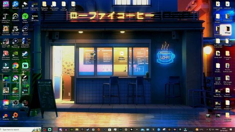This screenshot has height=132, width=235.
Task: Open the Steam desktop shortcut
Action: pos(25,54)
